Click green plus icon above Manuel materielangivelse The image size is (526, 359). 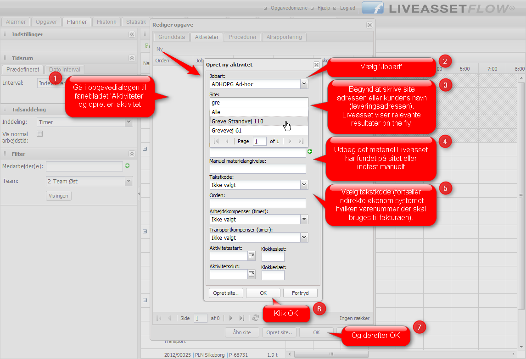click(310, 151)
